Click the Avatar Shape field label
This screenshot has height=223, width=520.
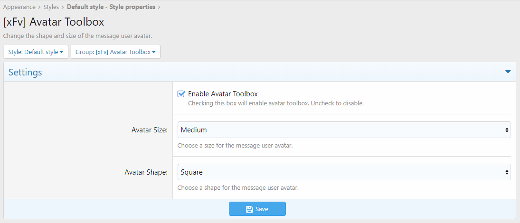tap(146, 172)
